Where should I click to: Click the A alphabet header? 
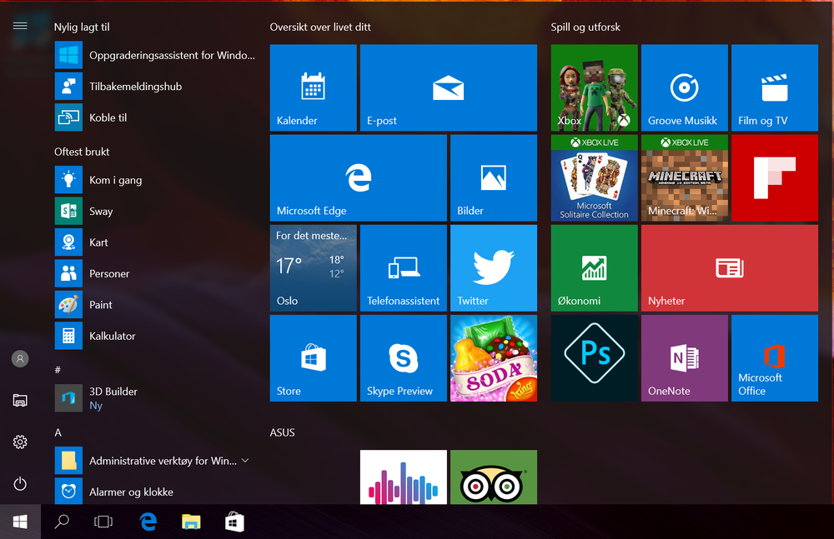click(x=58, y=432)
